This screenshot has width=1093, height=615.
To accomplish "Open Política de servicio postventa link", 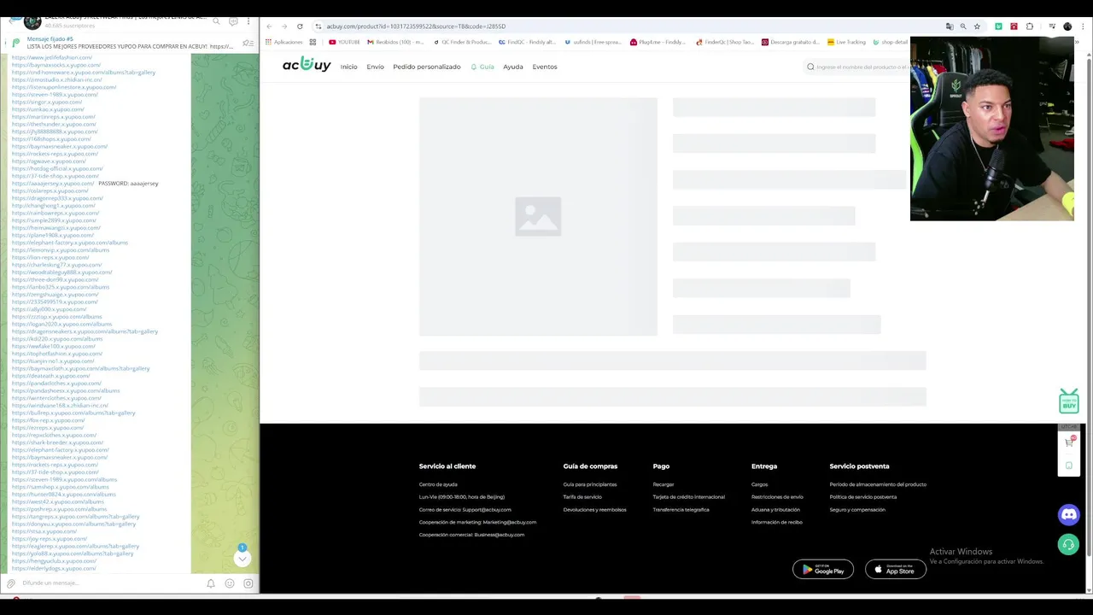I will 863,497.
